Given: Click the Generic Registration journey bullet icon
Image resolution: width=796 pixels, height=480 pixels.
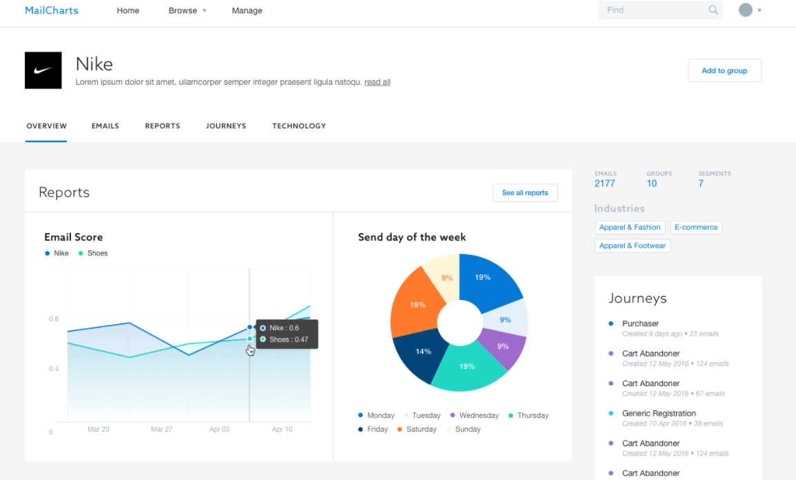Looking at the screenshot, I should [x=610, y=413].
